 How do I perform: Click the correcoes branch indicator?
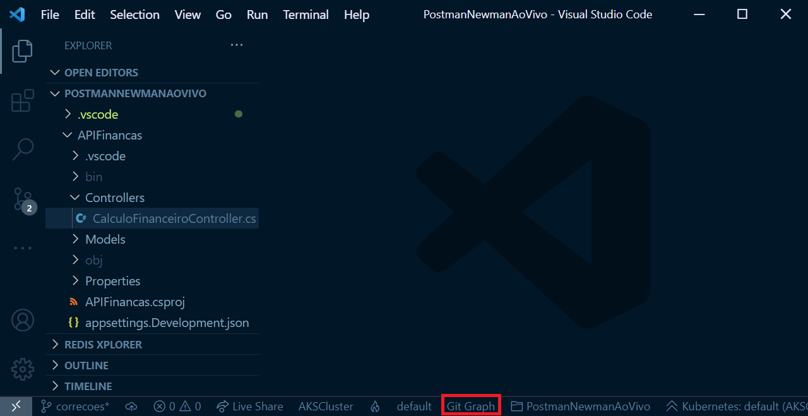pyautogui.click(x=74, y=406)
